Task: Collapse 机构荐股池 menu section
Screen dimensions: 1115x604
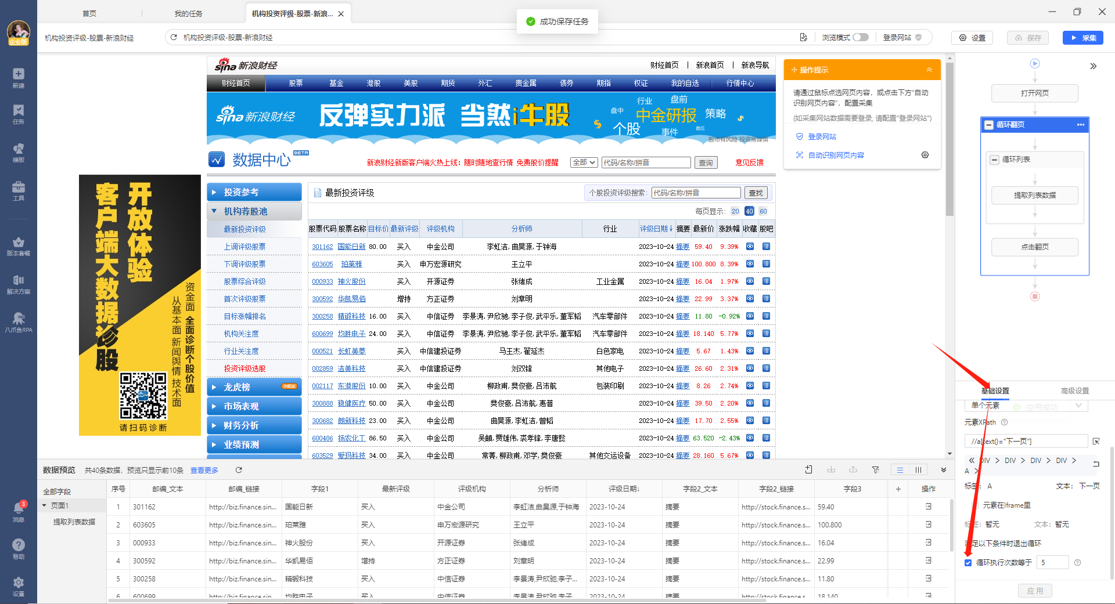Action: (x=254, y=211)
